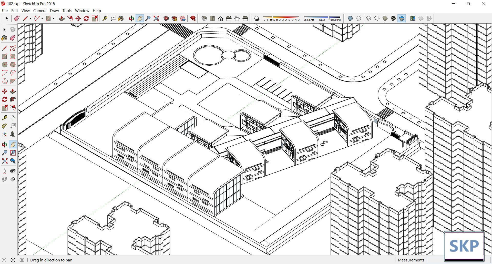
Task: Enable Shaded face style
Action: click(x=385, y=18)
